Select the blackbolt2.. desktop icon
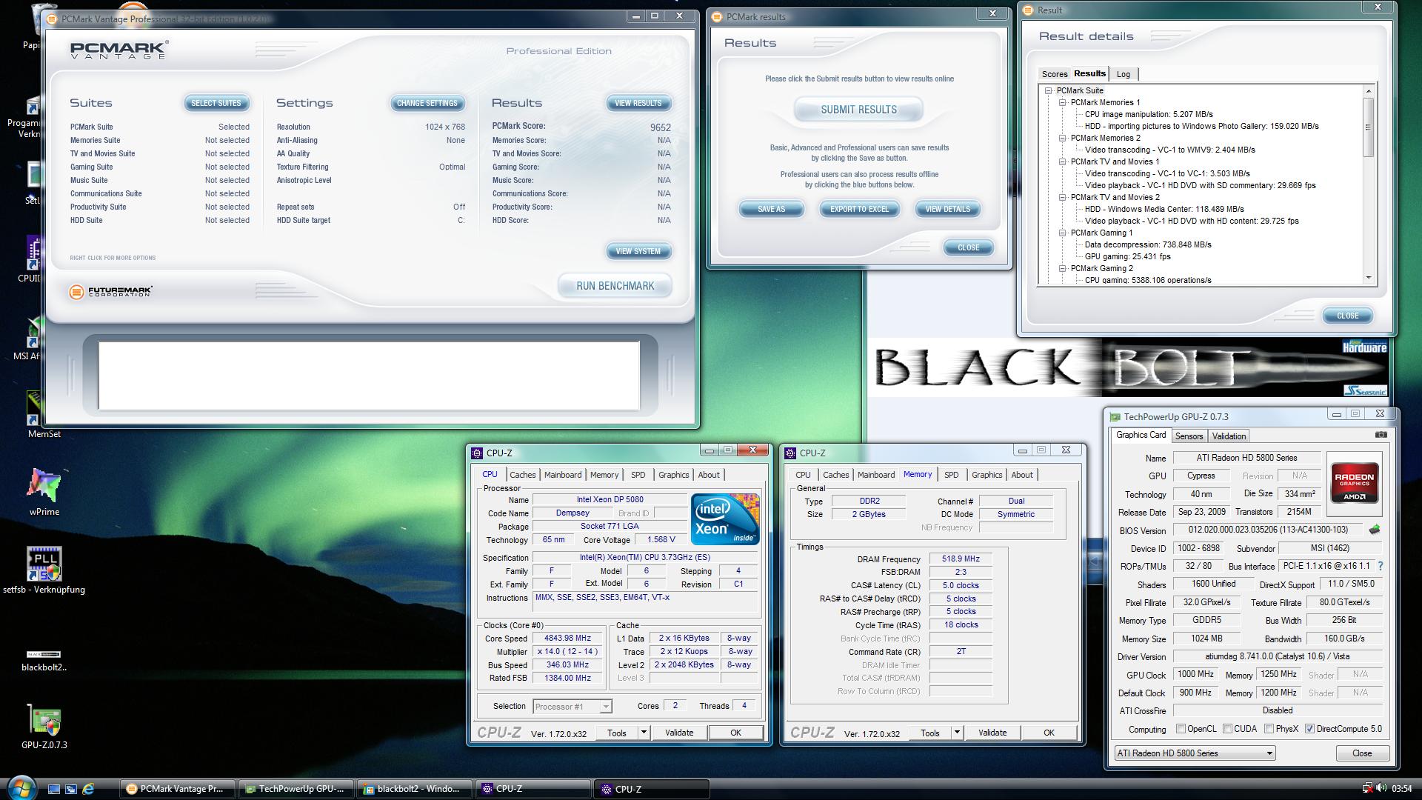Screen dimensions: 1422x800 tap(44, 660)
